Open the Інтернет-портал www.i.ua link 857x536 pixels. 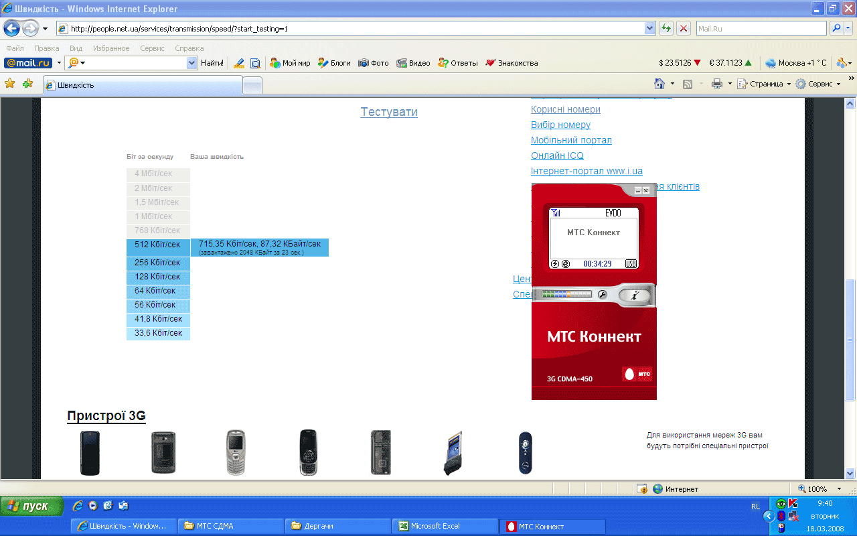(587, 171)
